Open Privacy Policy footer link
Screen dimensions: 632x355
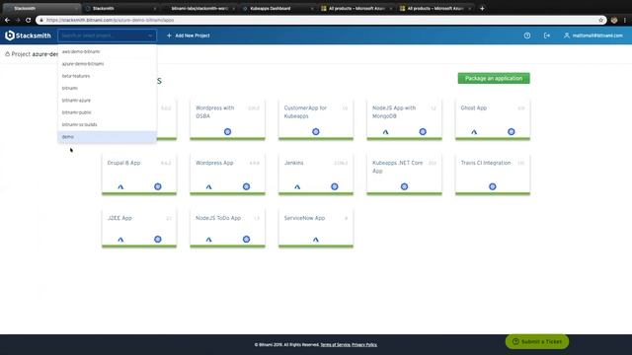[x=364, y=344]
